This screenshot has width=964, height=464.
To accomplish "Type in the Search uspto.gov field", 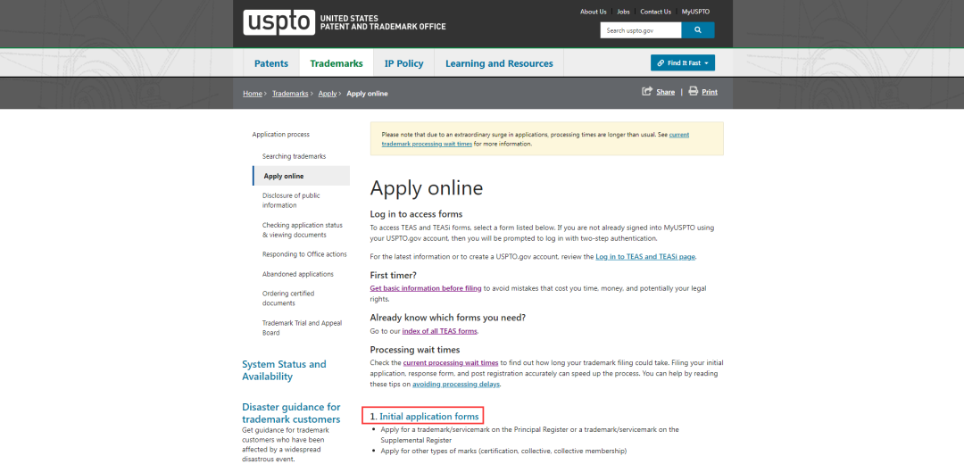I will click(640, 30).
